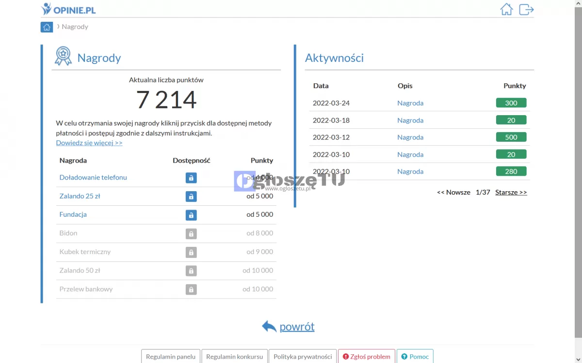The width and height of the screenshot is (582, 363).
Task: Open the Polityka prywatności tab
Action: [303, 357]
